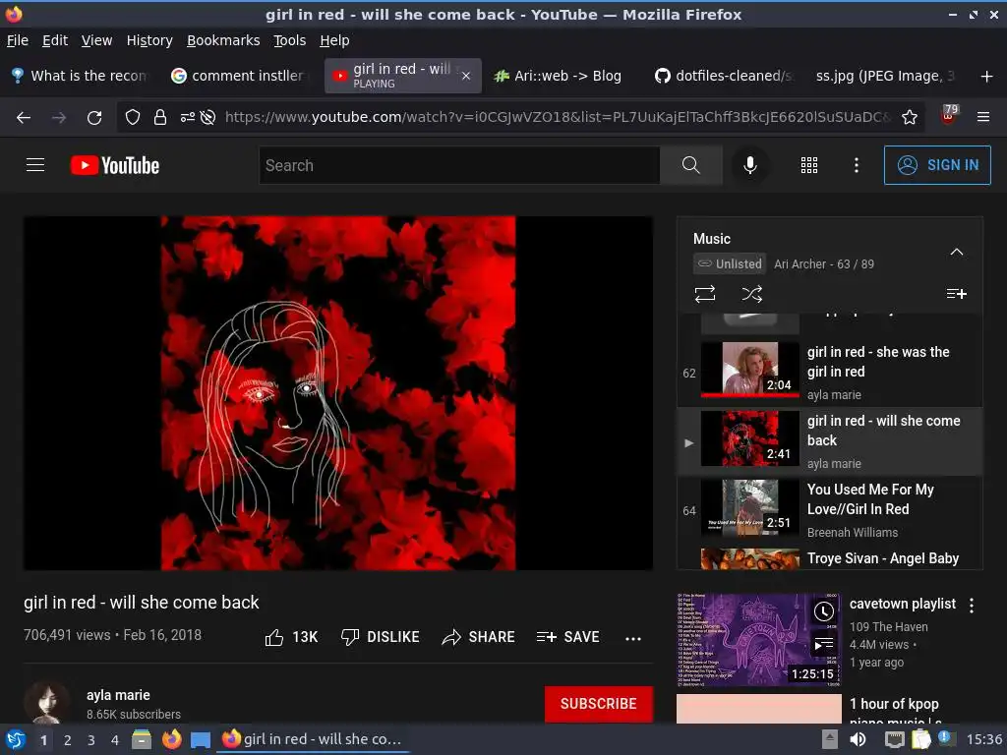Switch to workspace 2 in the taskbar
This screenshot has height=755, width=1007.
point(68,739)
